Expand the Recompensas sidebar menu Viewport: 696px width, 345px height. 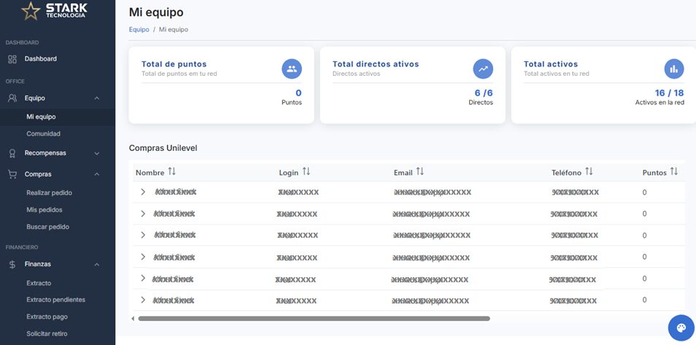click(x=97, y=153)
